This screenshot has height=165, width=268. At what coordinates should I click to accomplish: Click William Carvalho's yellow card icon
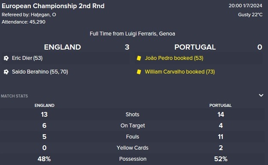(139, 72)
